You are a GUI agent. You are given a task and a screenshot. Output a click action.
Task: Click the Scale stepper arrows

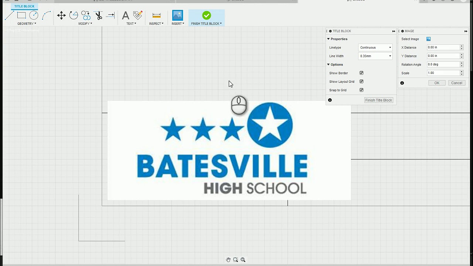click(x=462, y=73)
